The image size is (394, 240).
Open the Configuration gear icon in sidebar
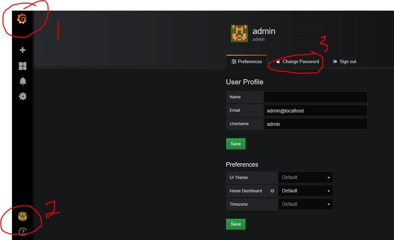pyautogui.click(x=23, y=96)
